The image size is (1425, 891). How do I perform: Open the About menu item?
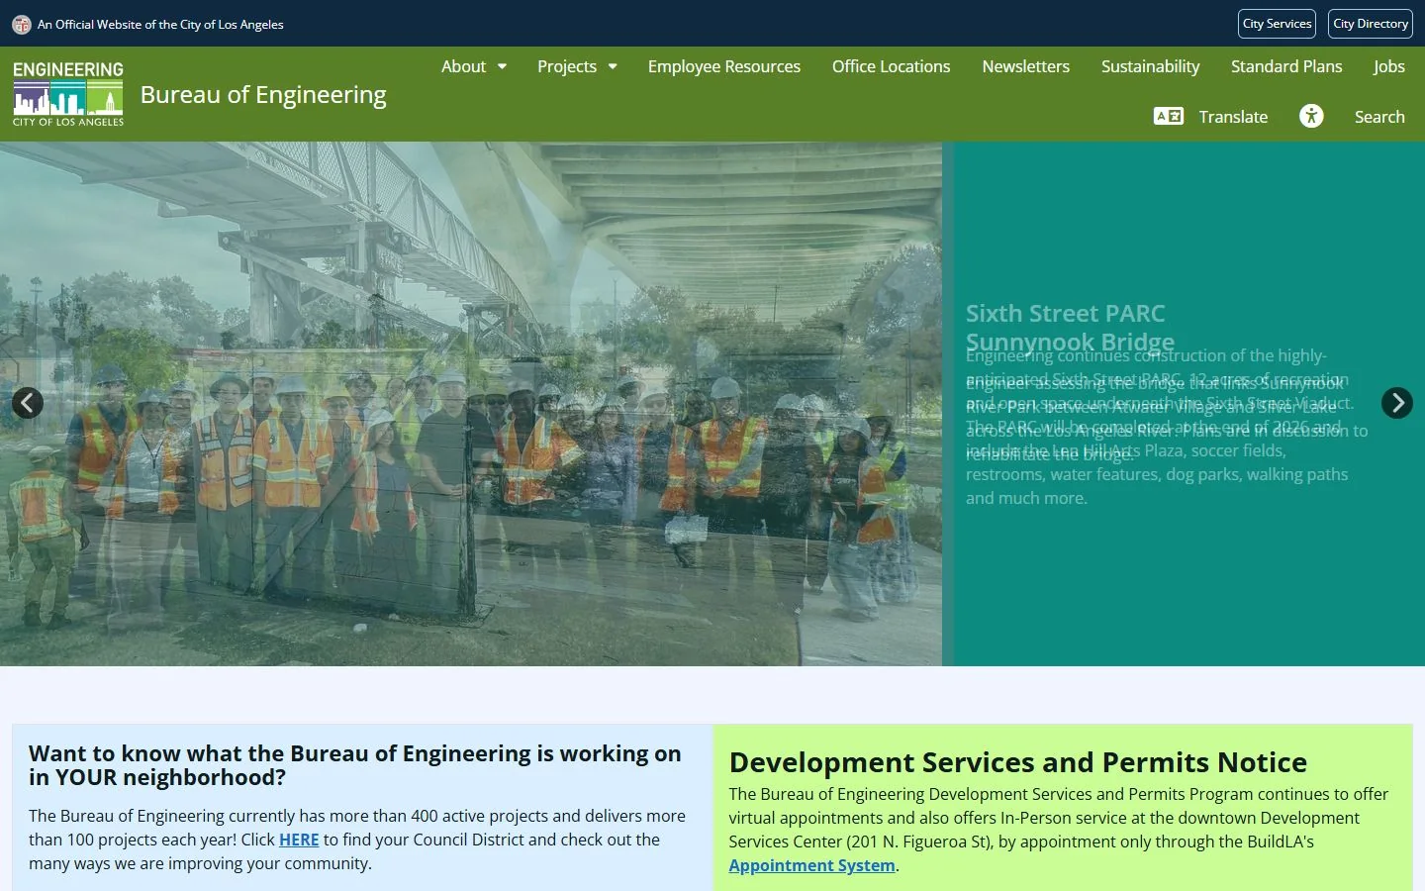(x=463, y=66)
